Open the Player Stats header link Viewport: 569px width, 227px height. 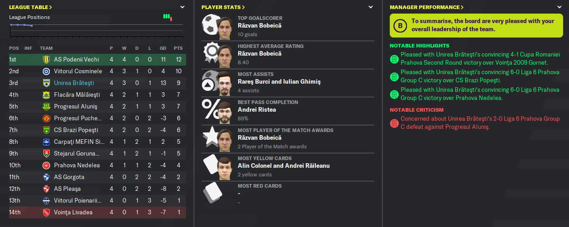pyautogui.click(x=223, y=7)
